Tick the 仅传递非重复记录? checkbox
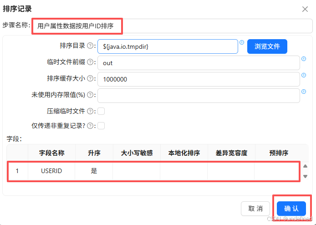The image size is (316, 225). [101, 126]
